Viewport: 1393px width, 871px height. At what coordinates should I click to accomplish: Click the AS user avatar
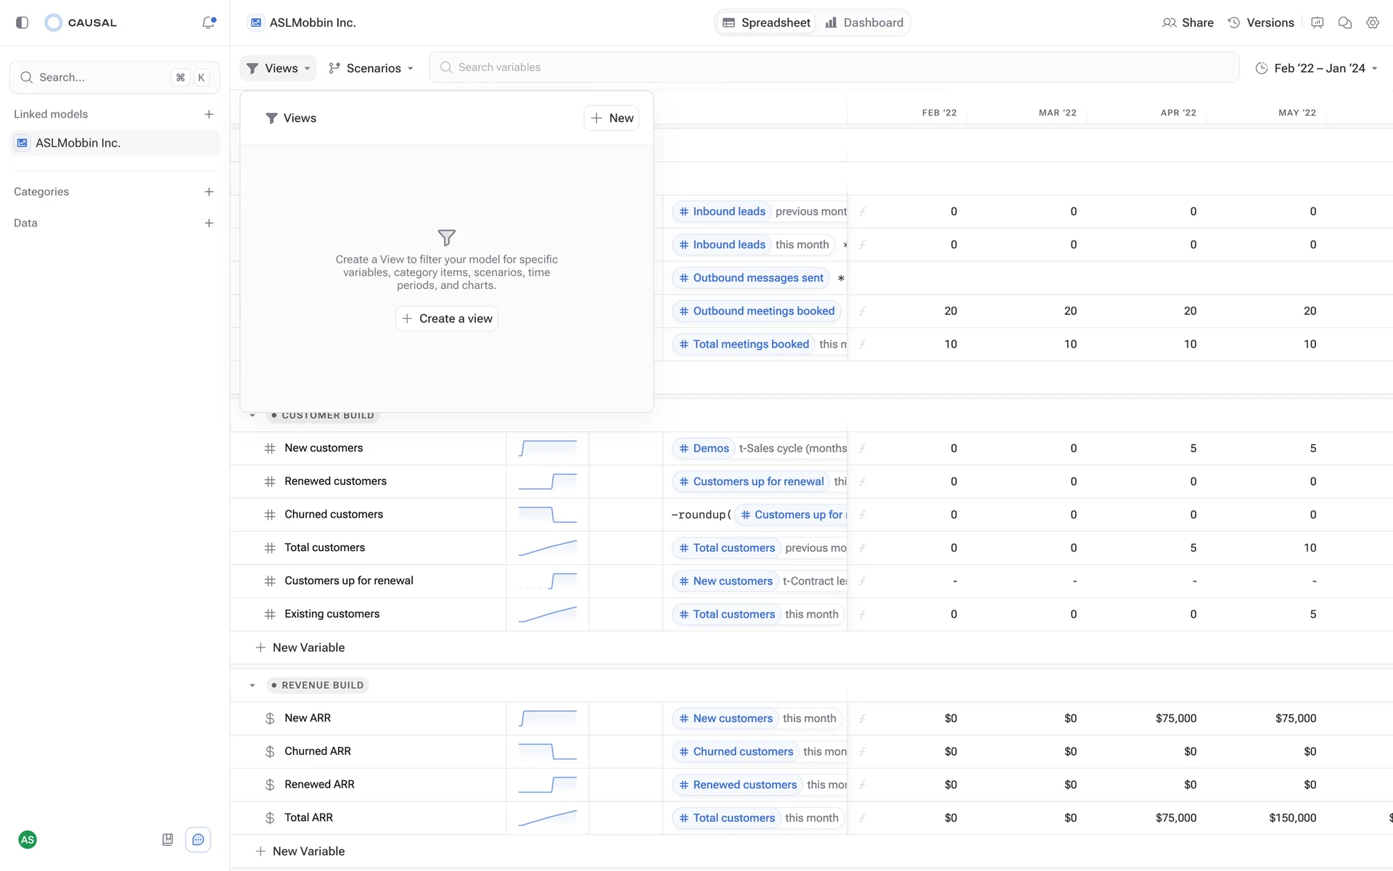click(28, 840)
